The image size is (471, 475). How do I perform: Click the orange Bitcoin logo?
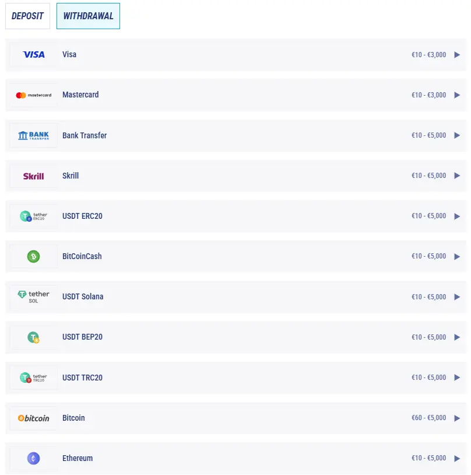pyautogui.click(x=34, y=418)
